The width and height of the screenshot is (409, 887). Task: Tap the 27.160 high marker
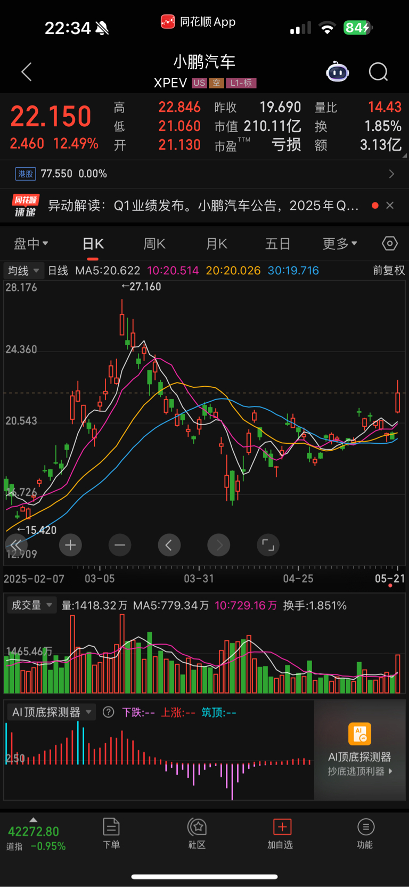(x=141, y=287)
